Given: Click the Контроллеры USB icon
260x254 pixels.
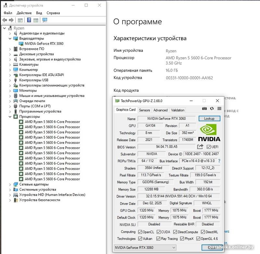Looking at the screenshot, I should click(16, 80).
